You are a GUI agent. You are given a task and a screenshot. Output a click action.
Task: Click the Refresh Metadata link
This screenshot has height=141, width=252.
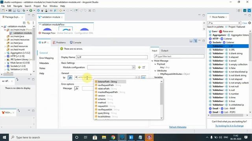click(178, 127)
